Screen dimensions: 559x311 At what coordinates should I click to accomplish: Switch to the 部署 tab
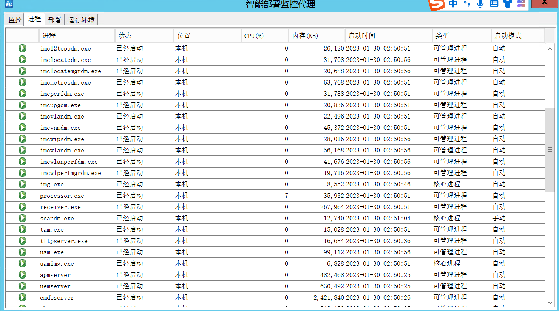55,20
